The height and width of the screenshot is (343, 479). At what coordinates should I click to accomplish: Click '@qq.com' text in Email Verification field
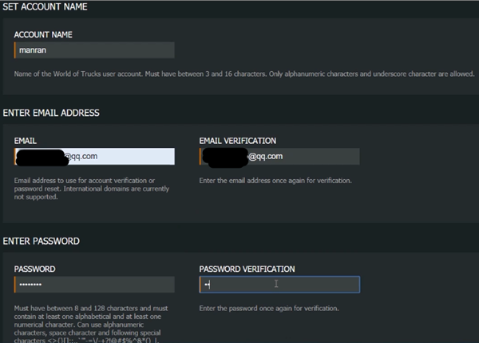coord(265,157)
